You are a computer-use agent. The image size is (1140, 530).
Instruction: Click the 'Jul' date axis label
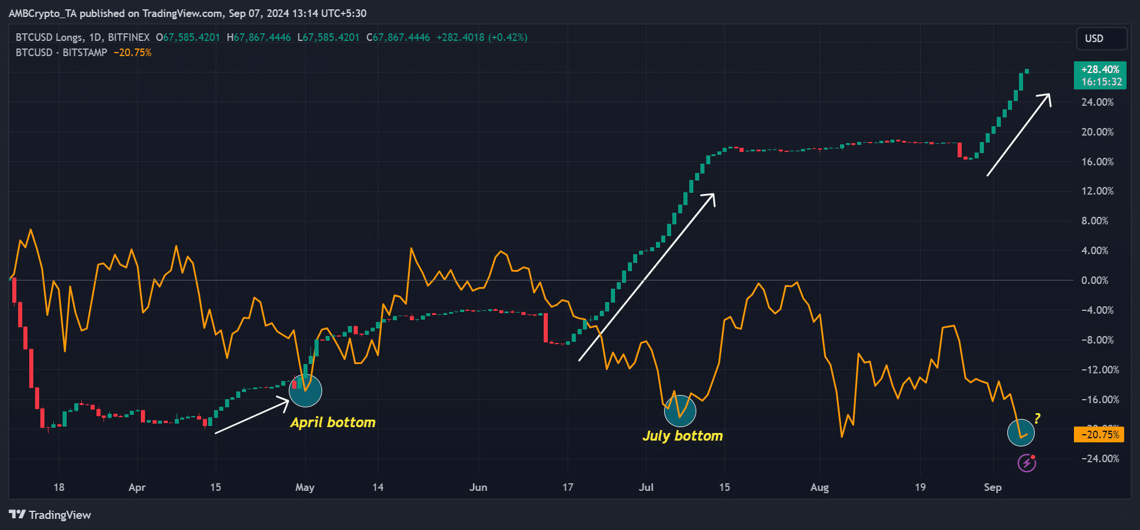[646, 487]
